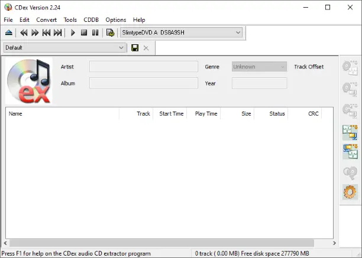Skip to the previous track icon

(x=46, y=32)
